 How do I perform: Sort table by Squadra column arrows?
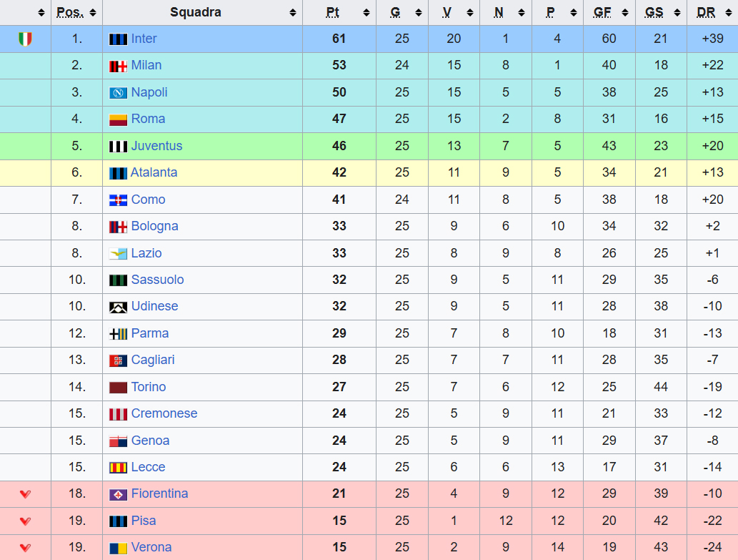click(x=293, y=13)
